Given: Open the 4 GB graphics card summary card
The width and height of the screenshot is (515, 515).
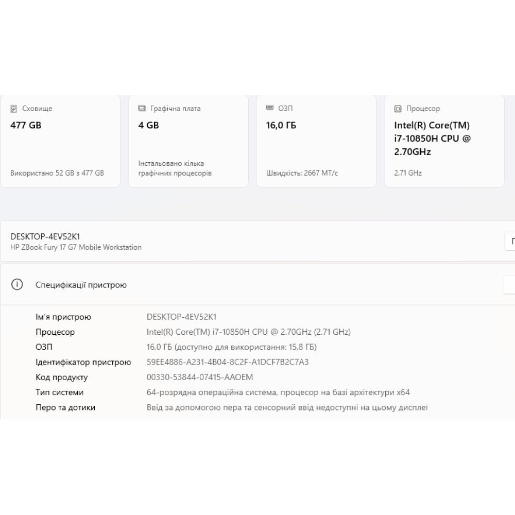Looking at the screenshot, I should click(188, 141).
